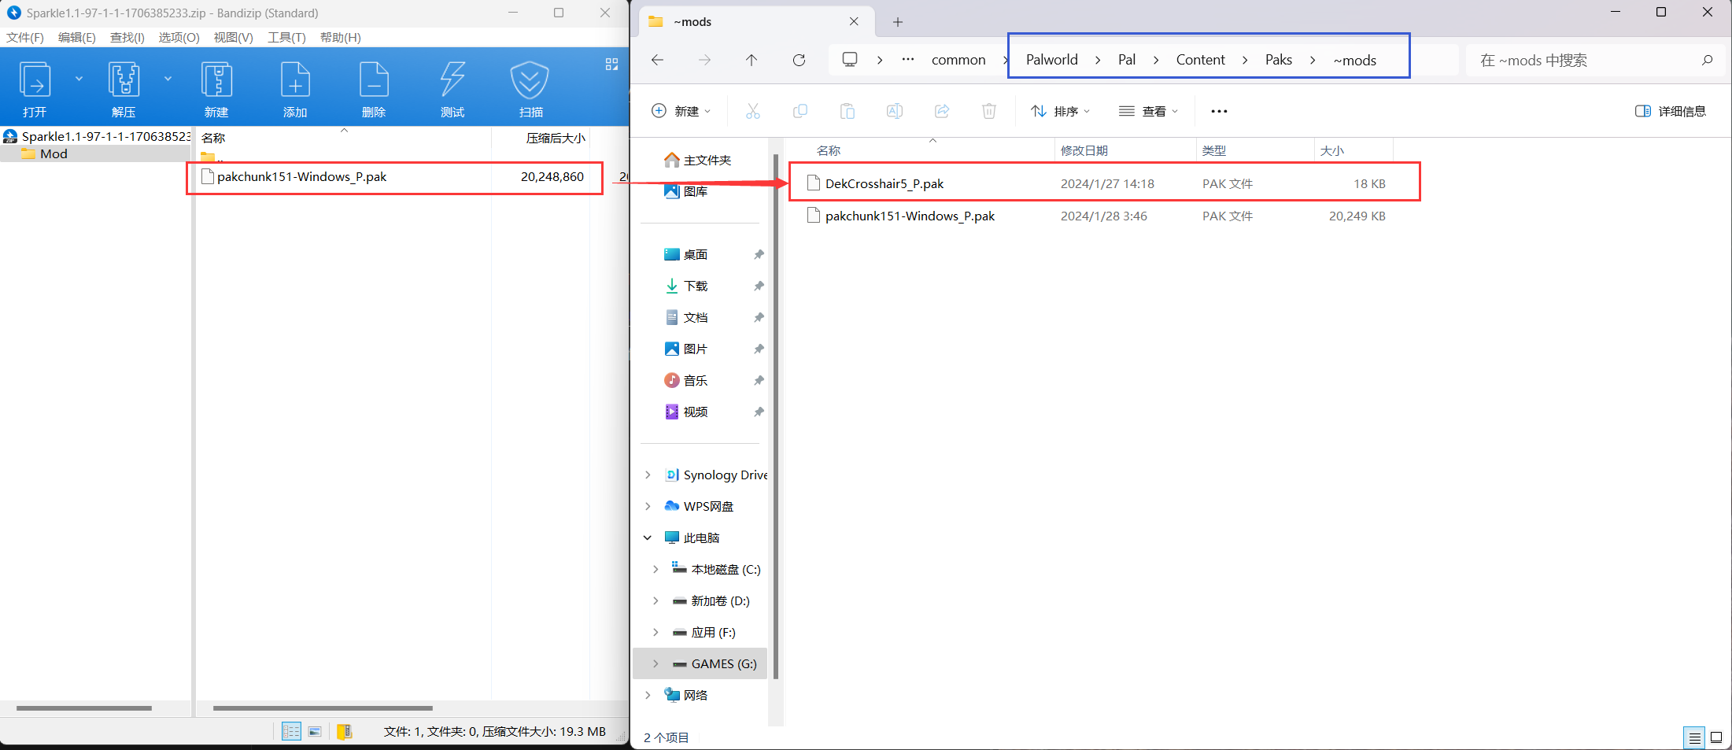
Task: Open the more options ellipsis in Explorer toolbar
Action: pos(1219,111)
